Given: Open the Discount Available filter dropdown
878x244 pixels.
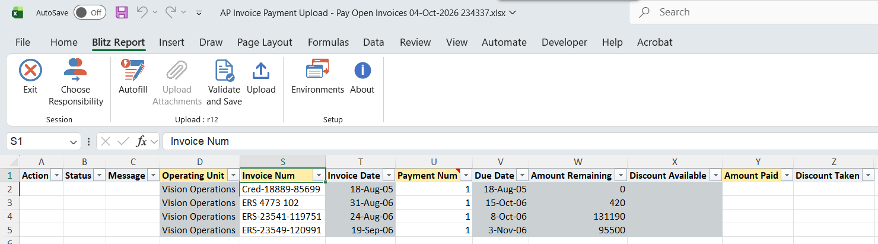Looking at the screenshot, I should (715, 176).
